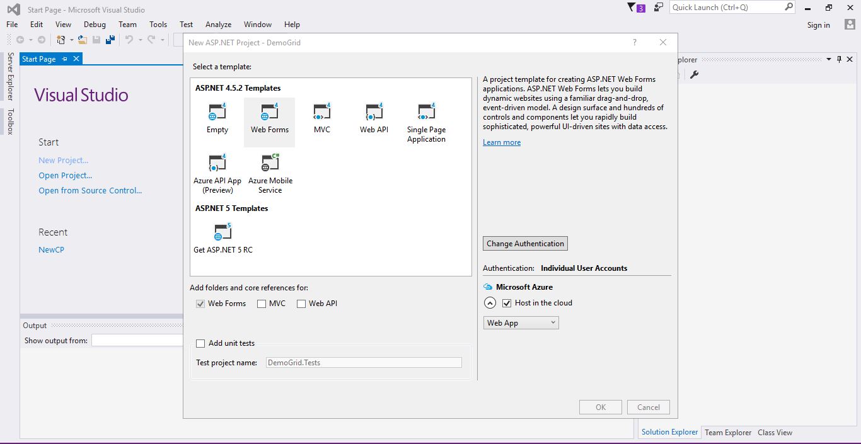
Task: Collapse the Microsoft Azure section chevron
Action: (x=490, y=303)
